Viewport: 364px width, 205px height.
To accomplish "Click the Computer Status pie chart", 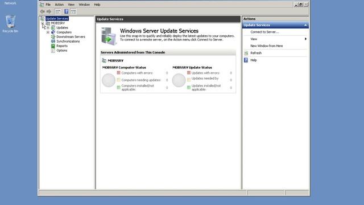I will pyautogui.click(x=109, y=80).
